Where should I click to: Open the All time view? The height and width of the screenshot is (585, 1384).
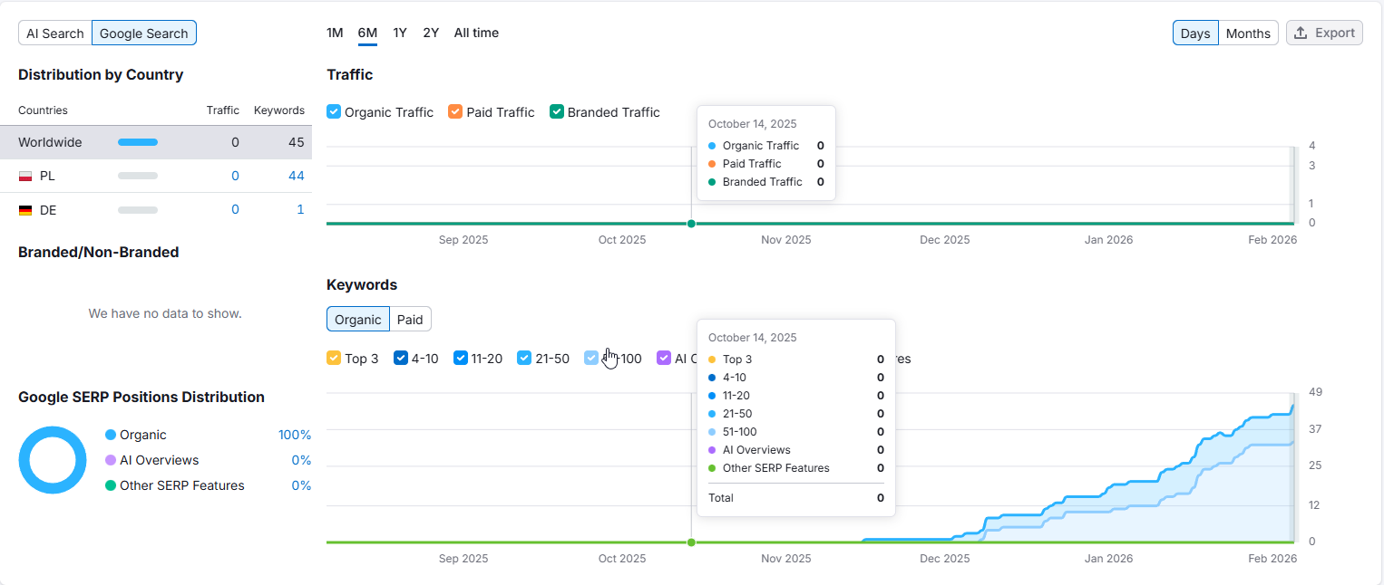(x=476, y=33)
